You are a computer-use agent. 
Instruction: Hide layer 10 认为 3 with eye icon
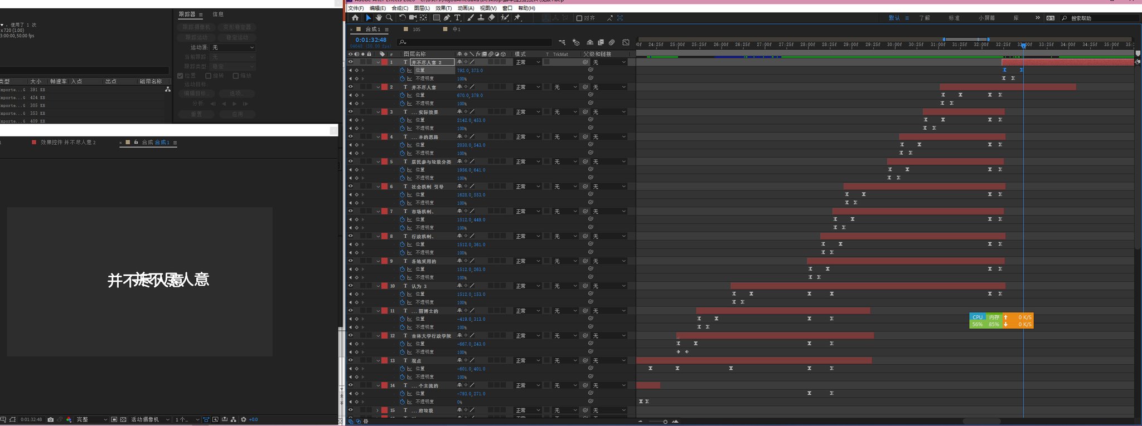pyautogui.click(x=351, y=286)
